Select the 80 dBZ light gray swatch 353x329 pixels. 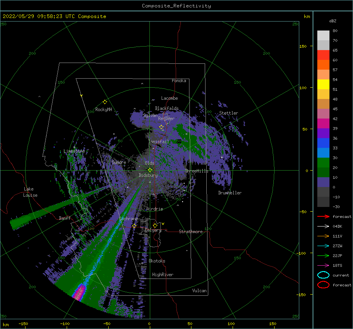coord(323,35)
